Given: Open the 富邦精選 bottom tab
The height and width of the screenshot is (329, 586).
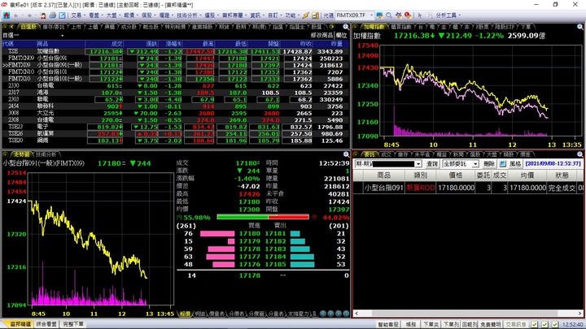Looking at the screenshot, I should [x=20, y=324].
